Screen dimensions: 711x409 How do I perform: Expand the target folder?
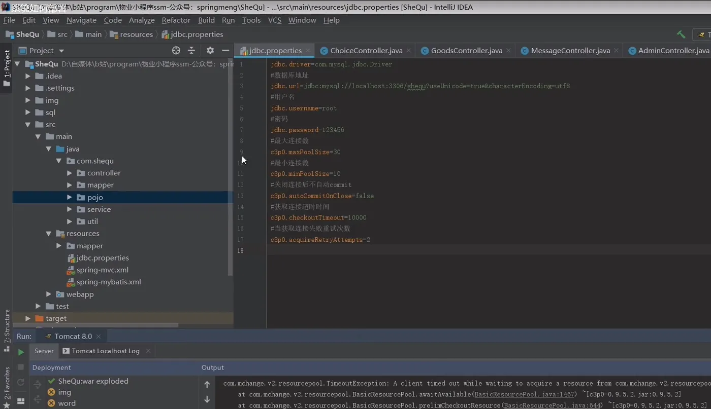[28, 318]
